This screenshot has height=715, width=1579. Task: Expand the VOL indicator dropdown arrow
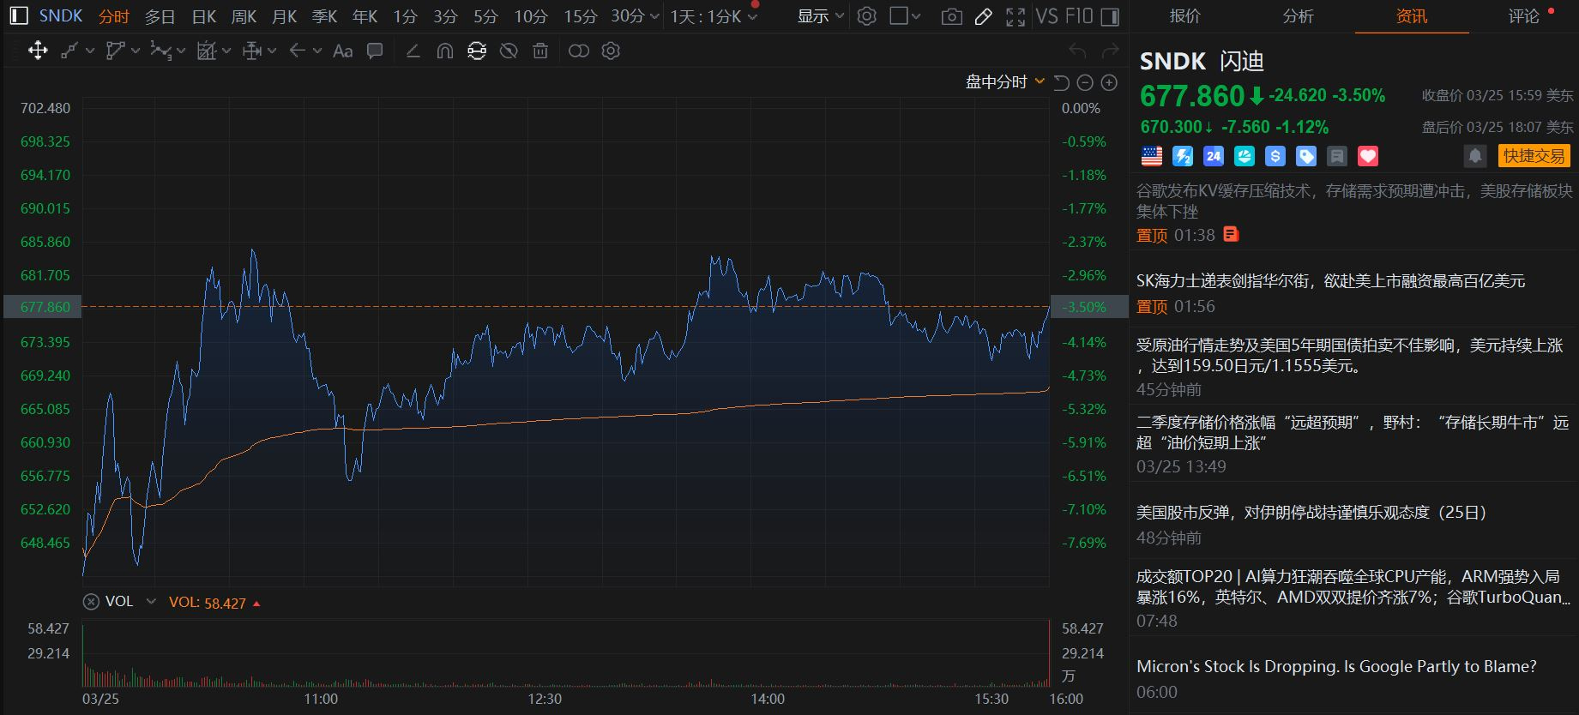pyautogui.click(x=151, y=602)
